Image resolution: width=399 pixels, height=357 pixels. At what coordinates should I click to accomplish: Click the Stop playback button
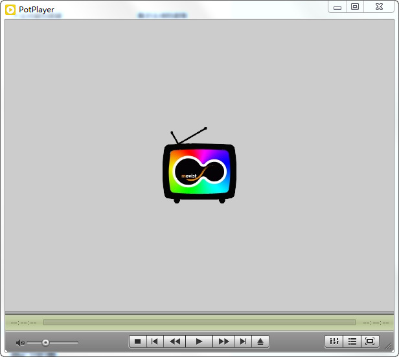(x=138, y=341)
